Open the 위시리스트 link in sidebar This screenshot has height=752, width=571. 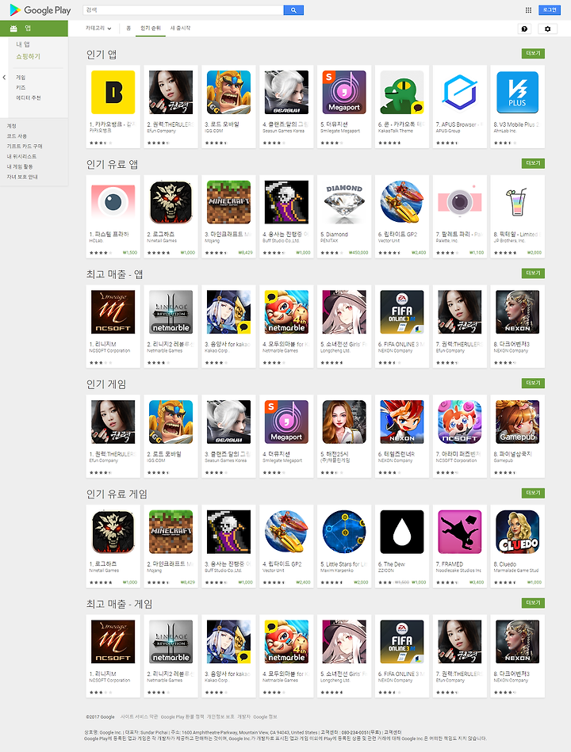click(x=21, y=156)
